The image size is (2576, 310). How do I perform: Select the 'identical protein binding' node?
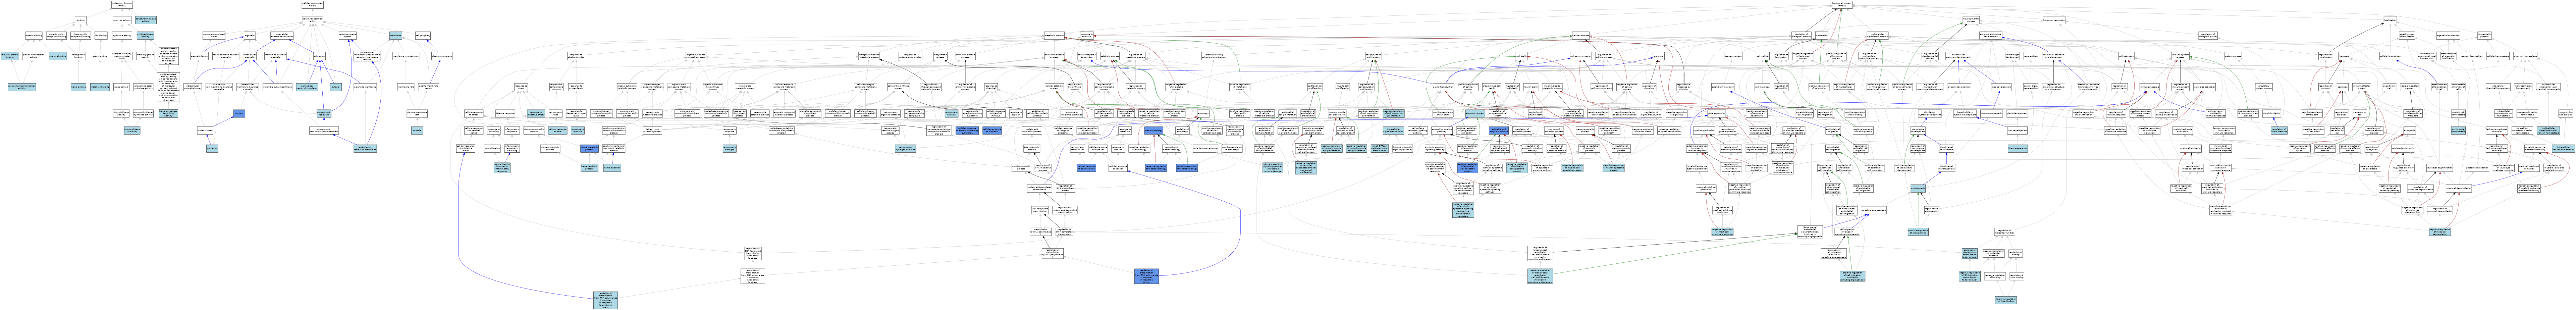pos(10,56)
